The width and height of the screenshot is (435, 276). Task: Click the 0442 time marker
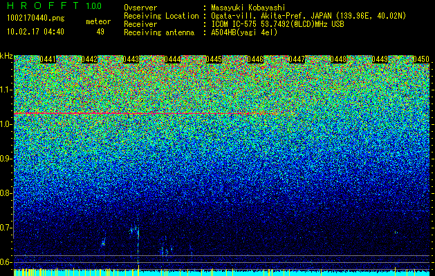89,59
